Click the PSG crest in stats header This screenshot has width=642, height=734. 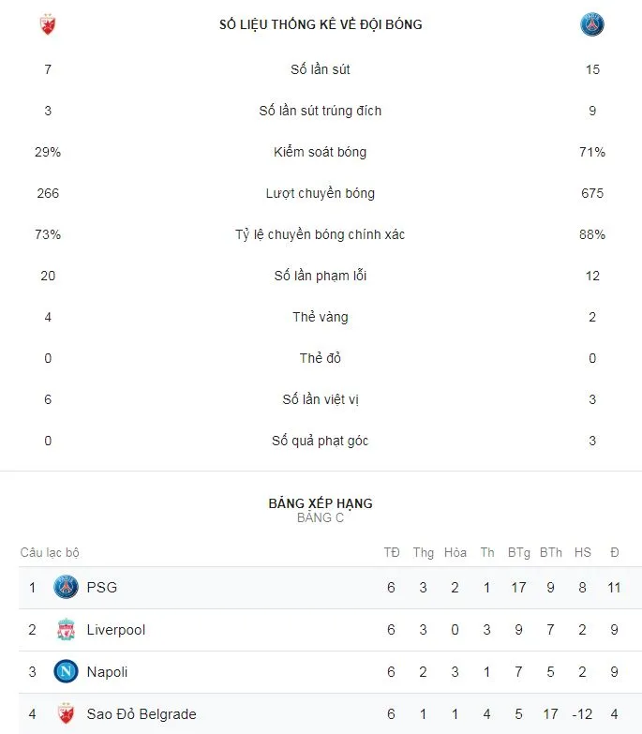[592, 24]
